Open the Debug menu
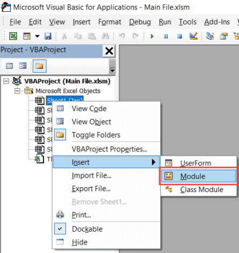 140,22
